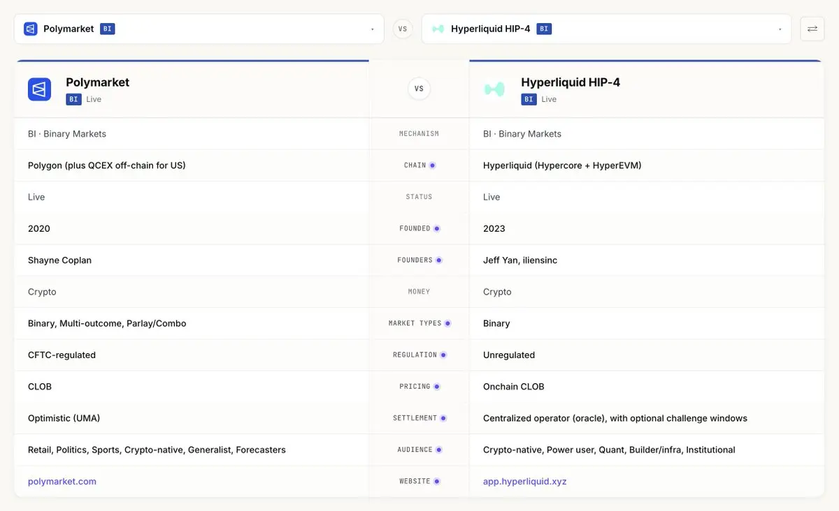This screenshot has height=511, width=839.
Task: Click the Hyperliquid logo in the selector
Action: coord(438,29)
